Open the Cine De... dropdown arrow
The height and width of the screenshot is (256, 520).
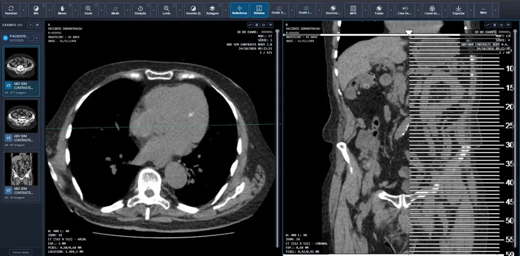pos(418,10)
